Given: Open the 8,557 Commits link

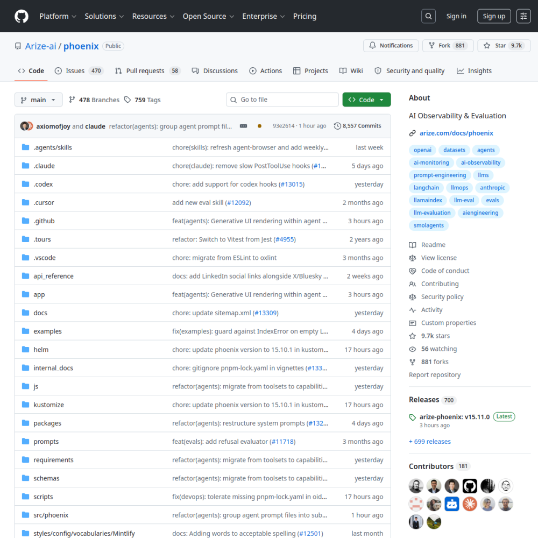Looking at the screenshot, I should (358, 126).
